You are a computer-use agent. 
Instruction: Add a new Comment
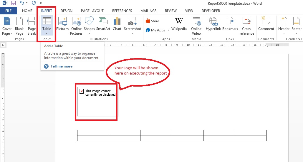(x=266, y=23)
